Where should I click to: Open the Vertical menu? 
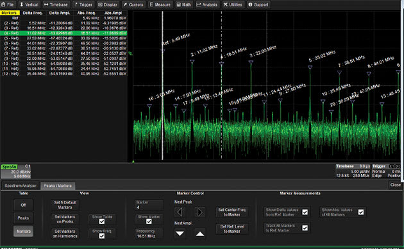(29, 4)
